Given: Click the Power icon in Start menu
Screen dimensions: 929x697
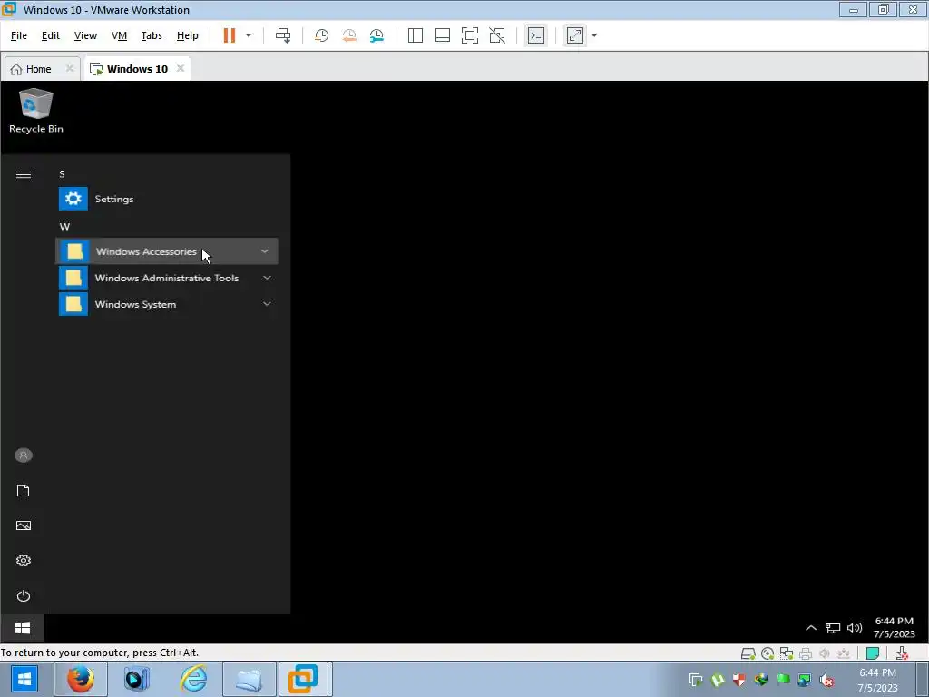Looking at the screenshot, I should click(23, 595).
